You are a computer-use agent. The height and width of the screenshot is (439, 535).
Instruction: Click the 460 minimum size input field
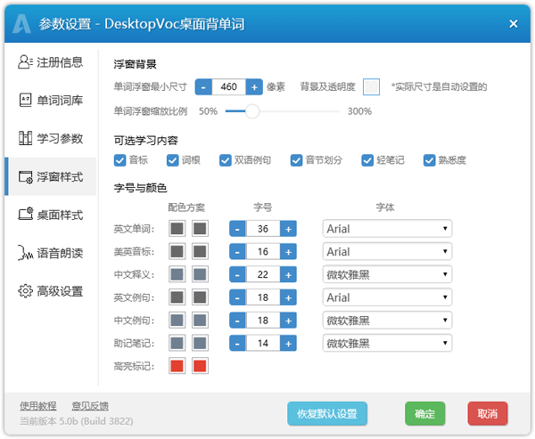pos(228,87)
